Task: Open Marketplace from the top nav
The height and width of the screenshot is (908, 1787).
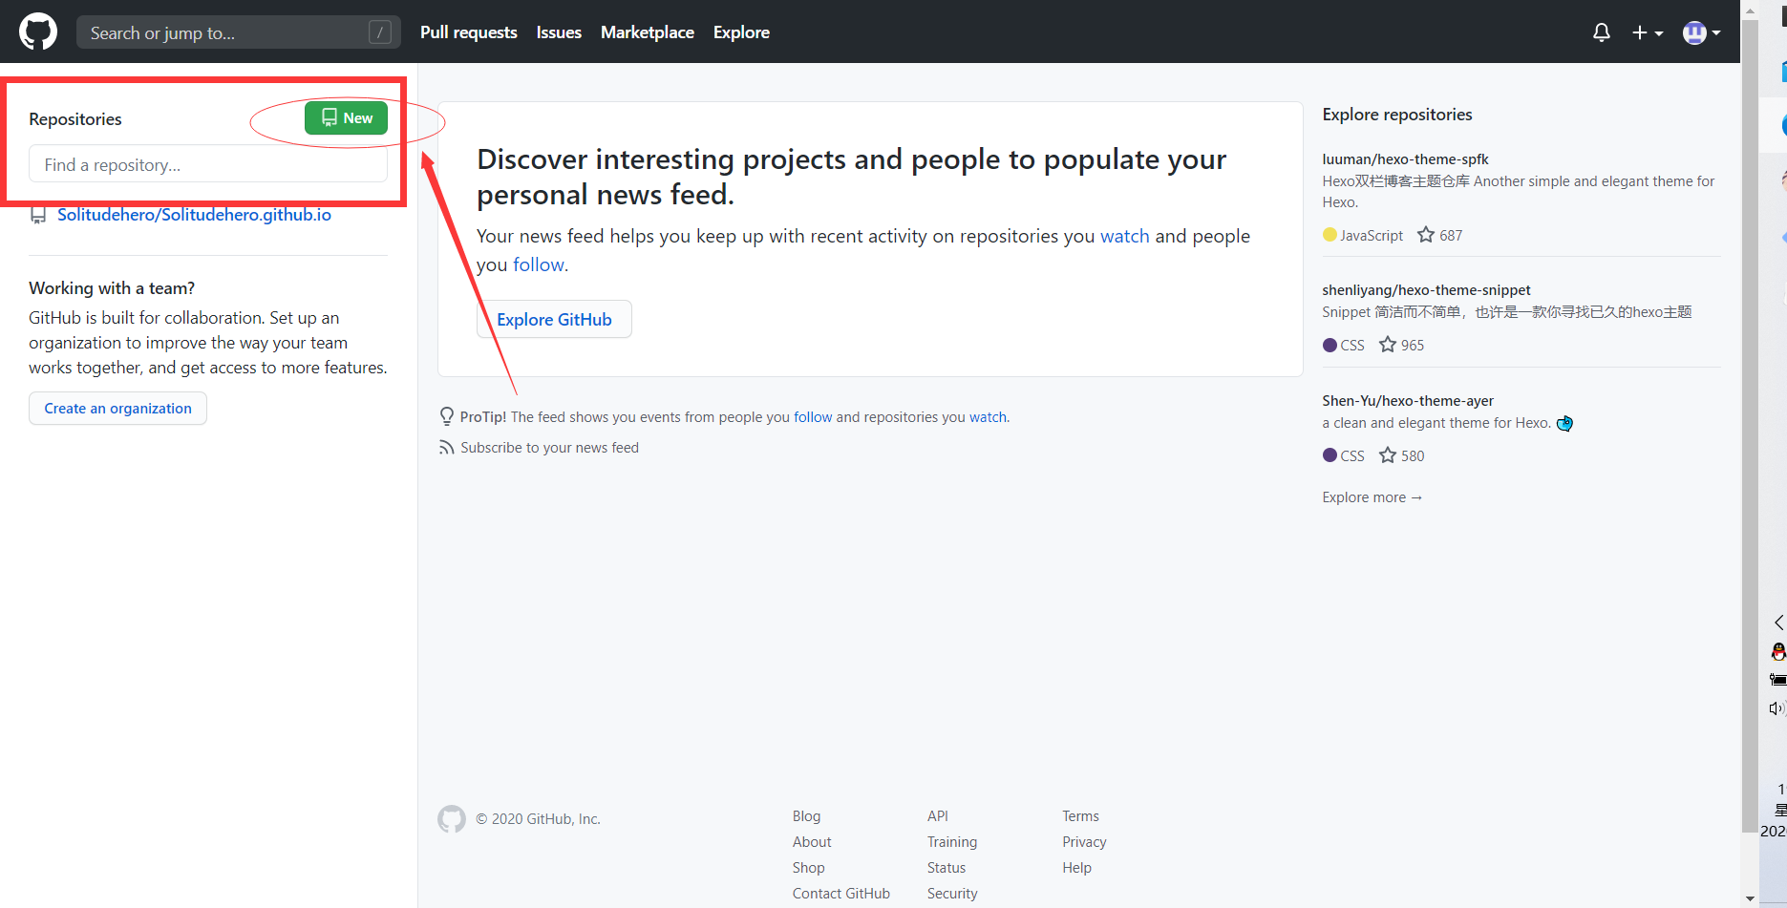Action: [648, 32]
